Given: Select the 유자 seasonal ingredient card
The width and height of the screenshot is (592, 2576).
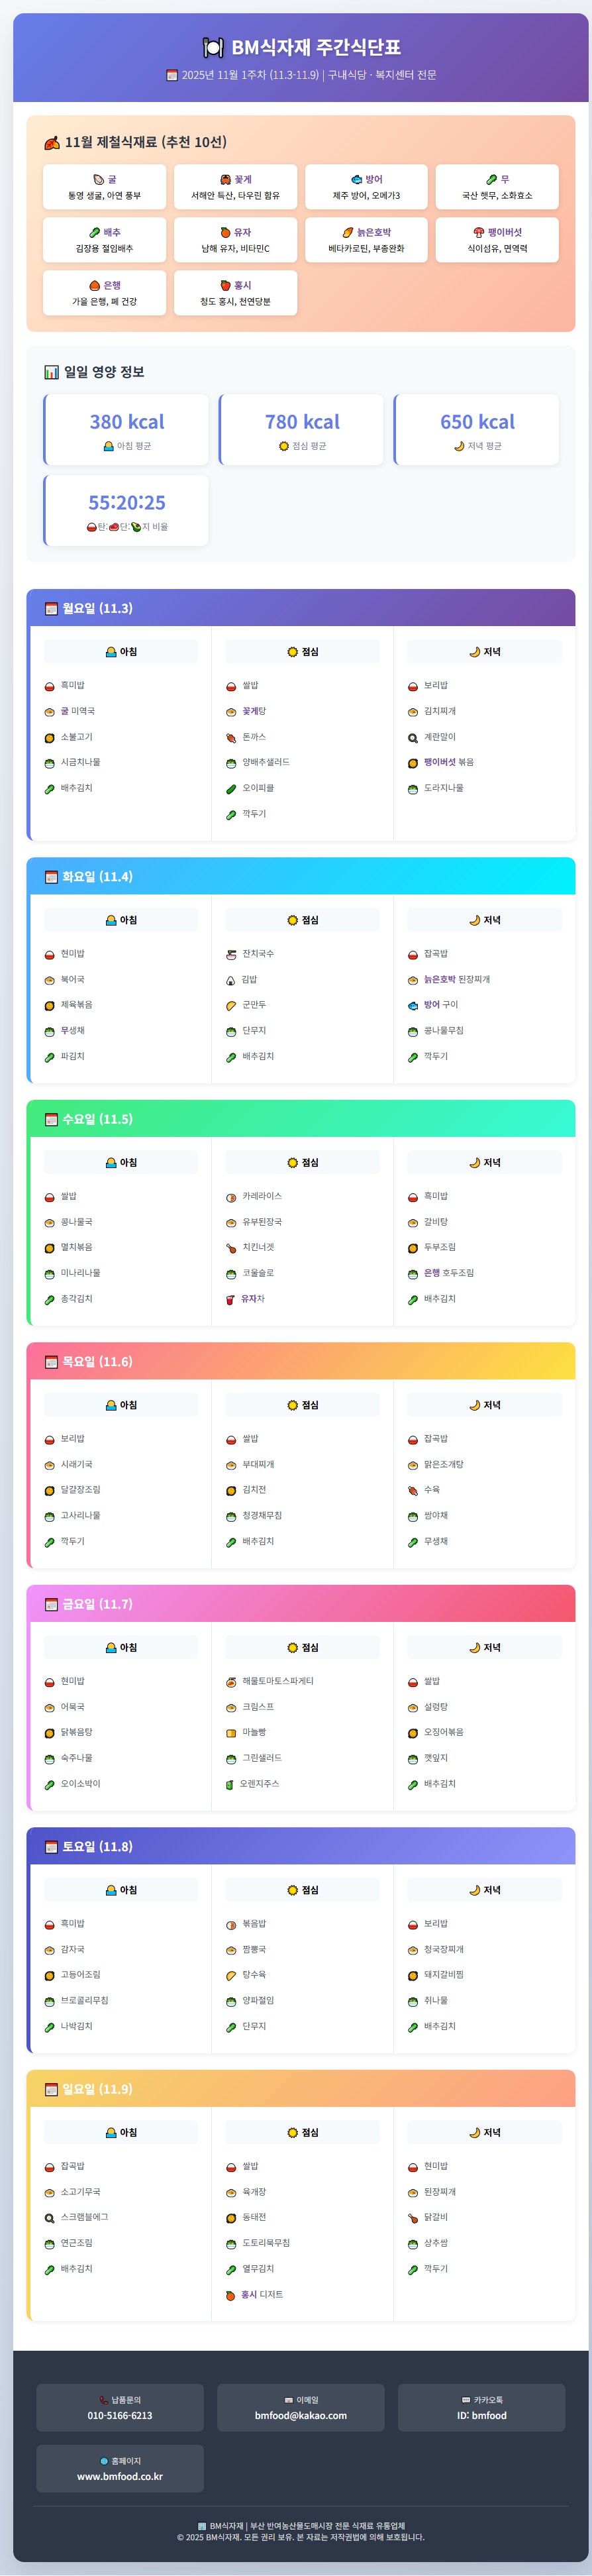Looking at the screenshot, I should [235, 240].
